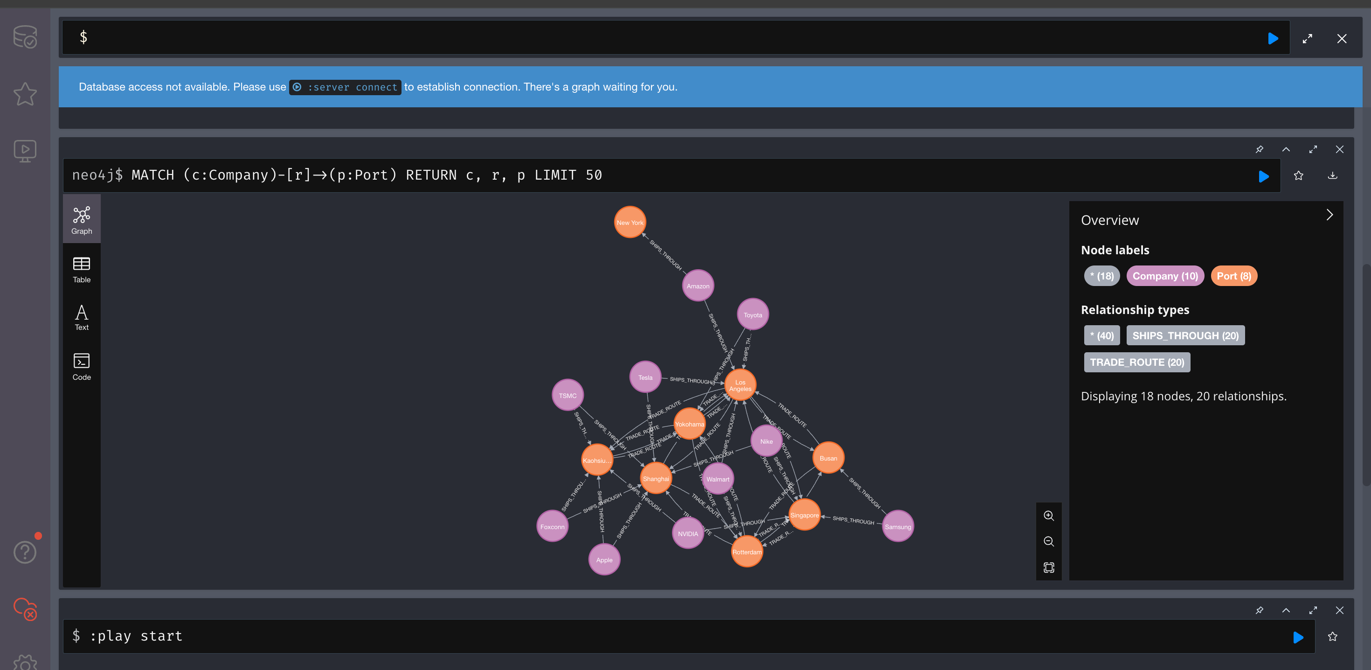This screenshot has width=1371, height=670.
Task: Save MATCH query as favorite
Action: coord(1299,176)
